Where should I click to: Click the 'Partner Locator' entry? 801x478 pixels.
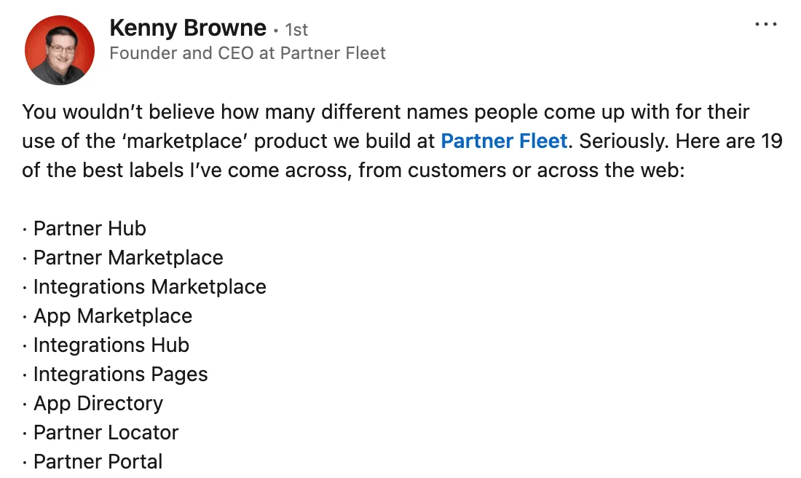point(106,433)
